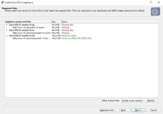
Task: Sort by the Size column header
Action: click(56, 22)
